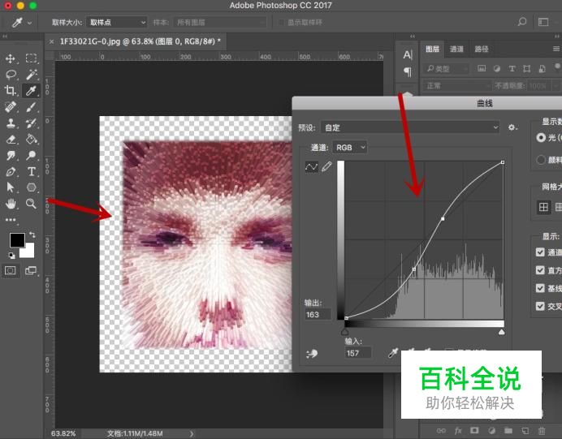The width and height of the screenshot is (562, 439).
Task: Open the workspace switcher icon
Action: [x=543, y=22]
